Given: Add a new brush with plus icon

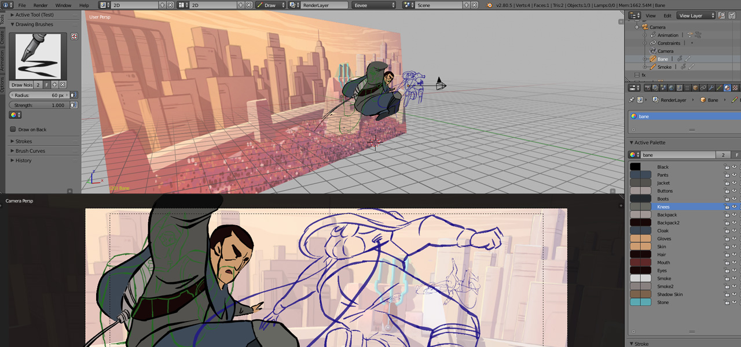Looking at the screenshot, I should 55,85.
